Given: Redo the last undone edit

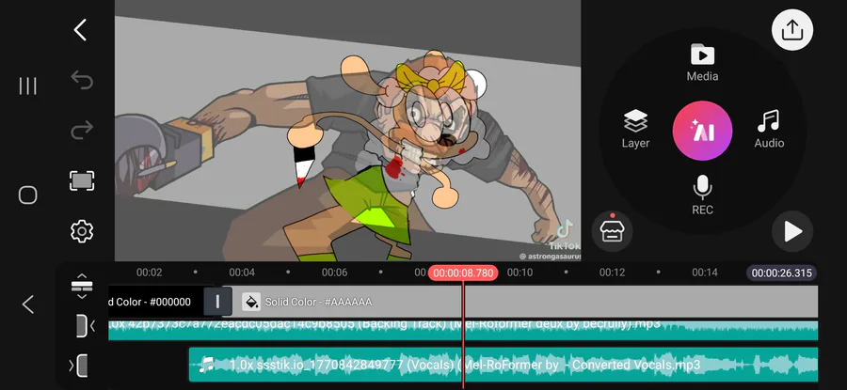Looking at the screenshot, I should [x=82, y=130].
